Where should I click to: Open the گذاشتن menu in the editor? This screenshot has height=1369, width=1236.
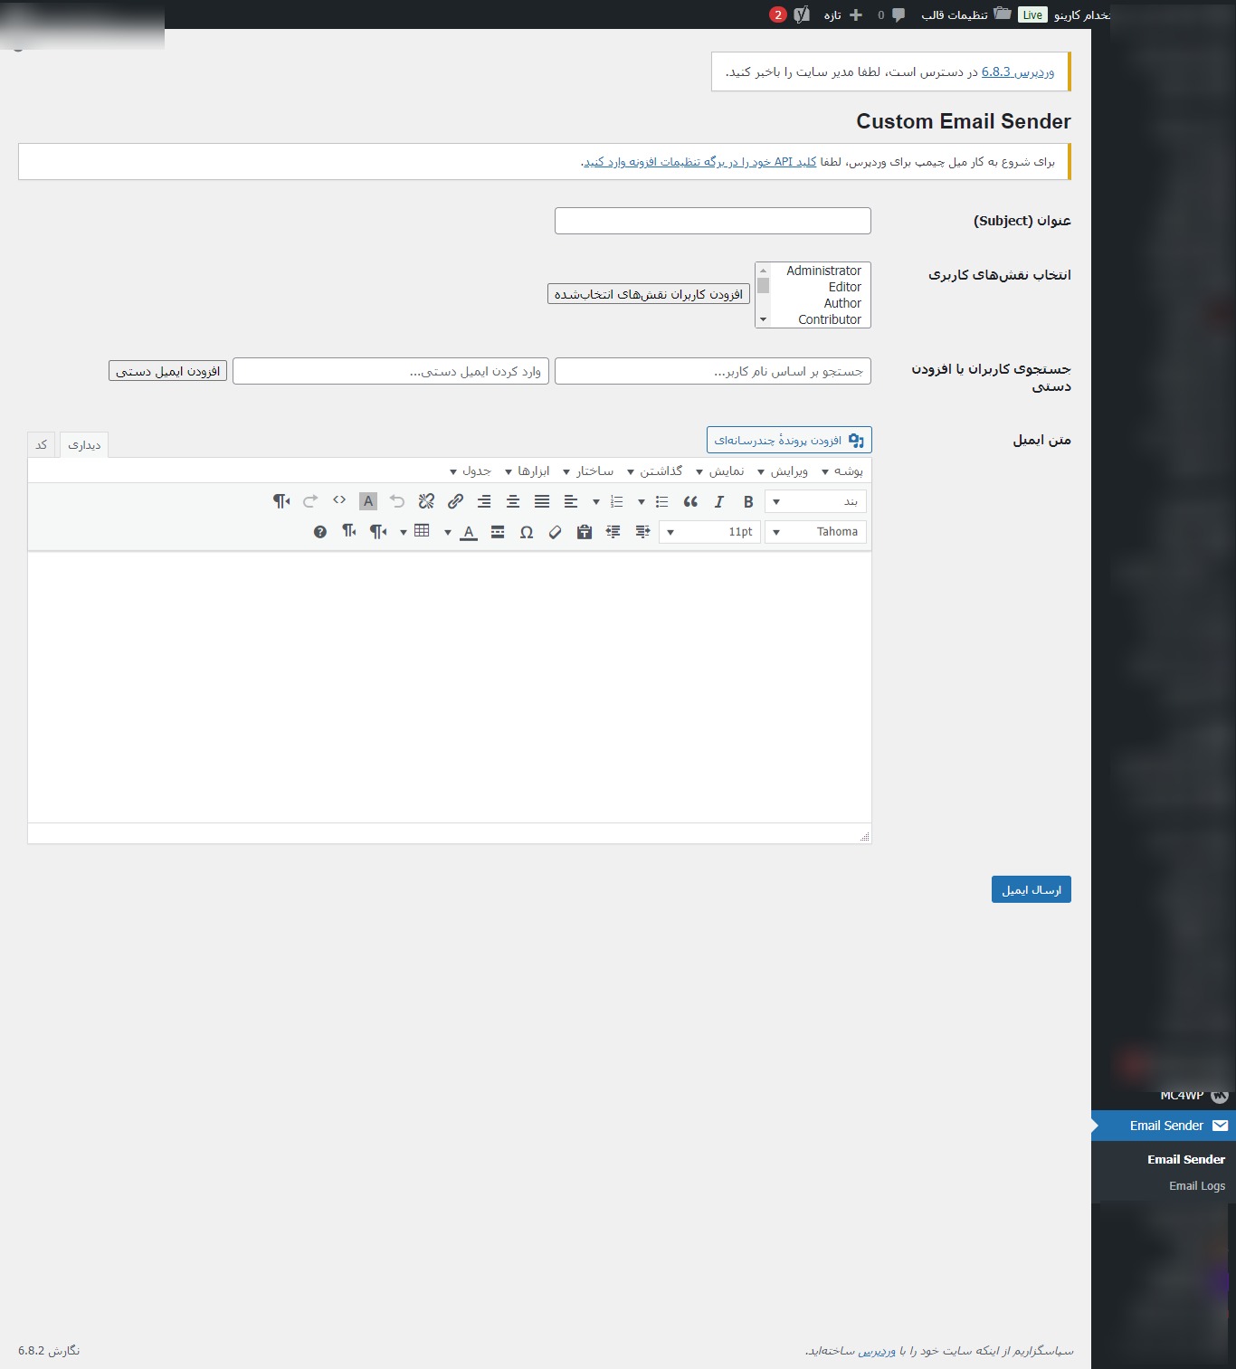(655, 471)
